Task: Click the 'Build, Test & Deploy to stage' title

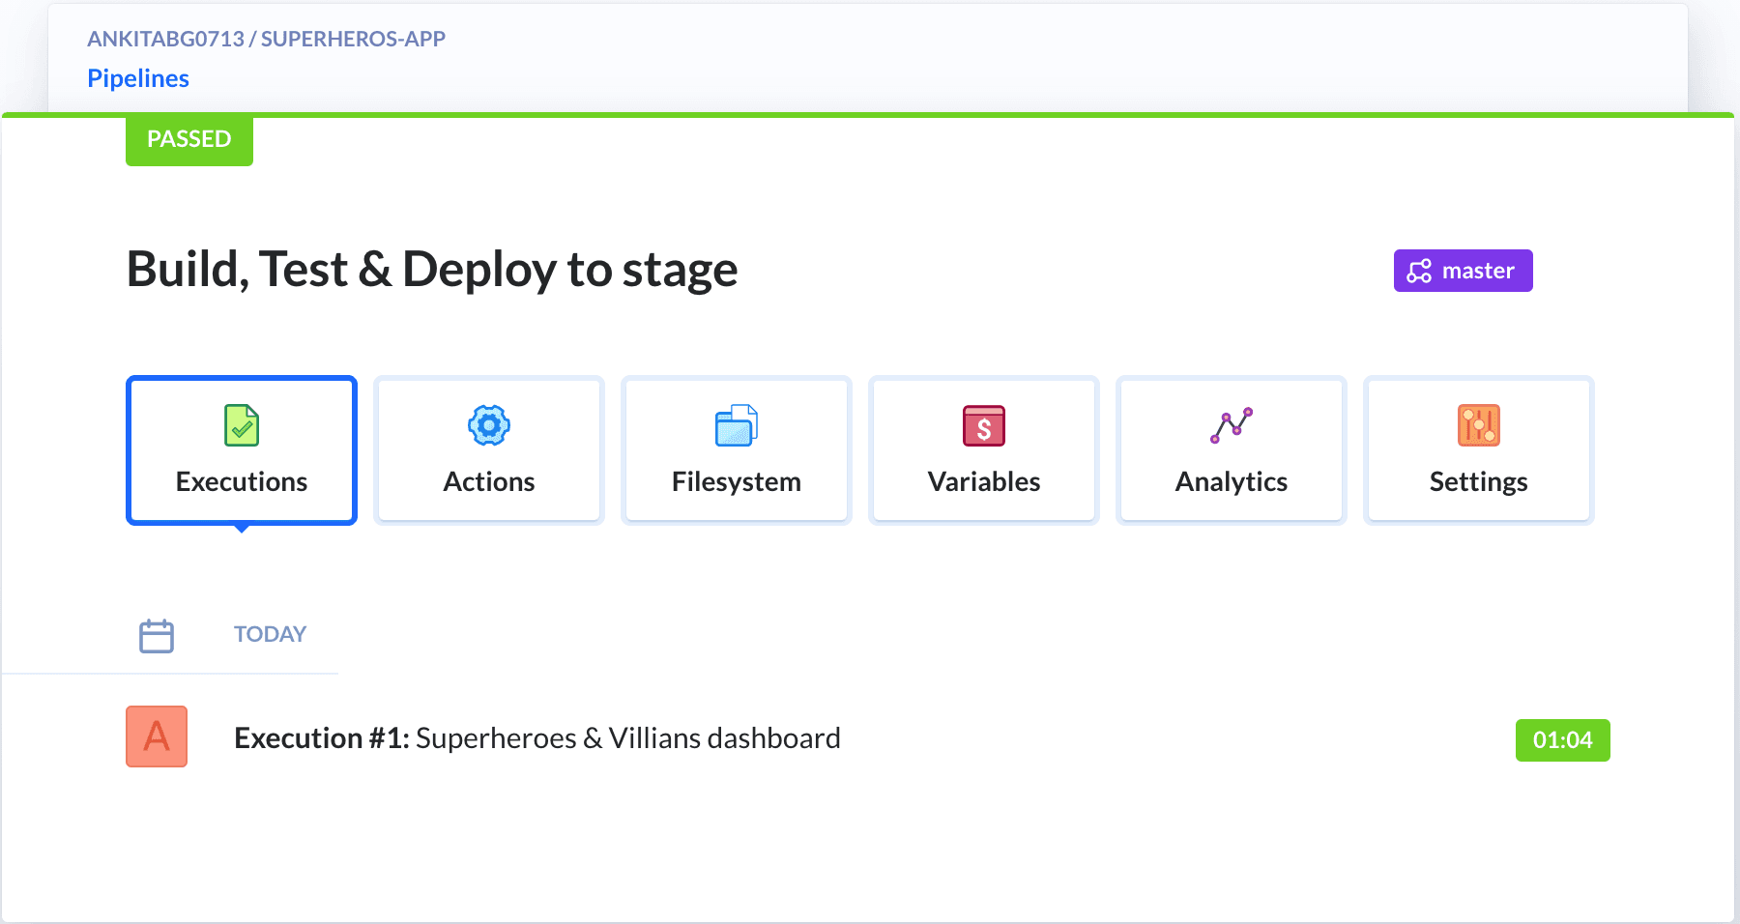Action: tap(432, 270)
